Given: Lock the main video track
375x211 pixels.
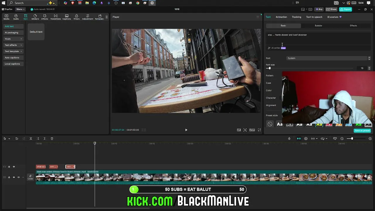Looking at the screenshot, I should (x=9, y=177).
